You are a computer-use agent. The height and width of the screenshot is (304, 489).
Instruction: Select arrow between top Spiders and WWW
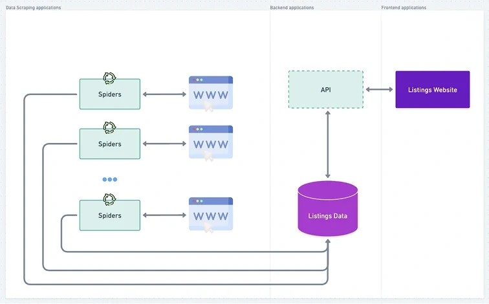click(164, 94)
